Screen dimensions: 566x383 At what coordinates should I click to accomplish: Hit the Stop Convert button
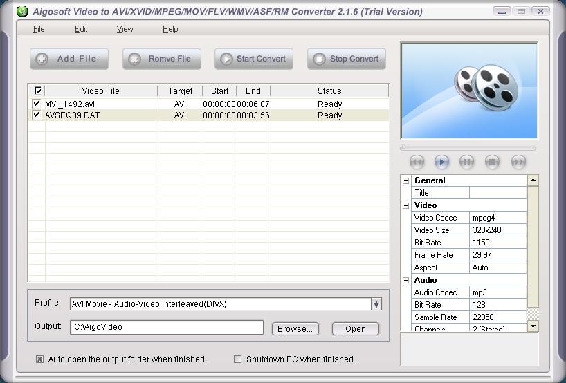(346, 59)
